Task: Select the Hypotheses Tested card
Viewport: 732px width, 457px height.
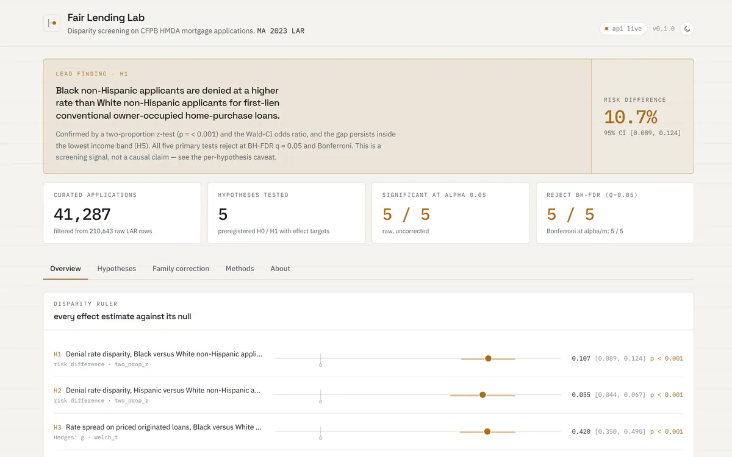Action: [286, 213]
